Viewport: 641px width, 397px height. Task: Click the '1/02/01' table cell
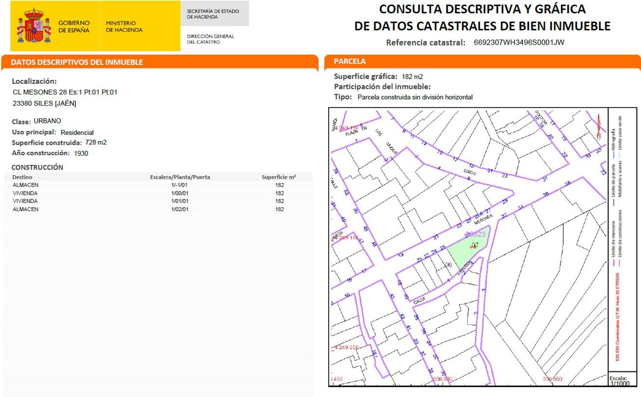tap(180, 209)
